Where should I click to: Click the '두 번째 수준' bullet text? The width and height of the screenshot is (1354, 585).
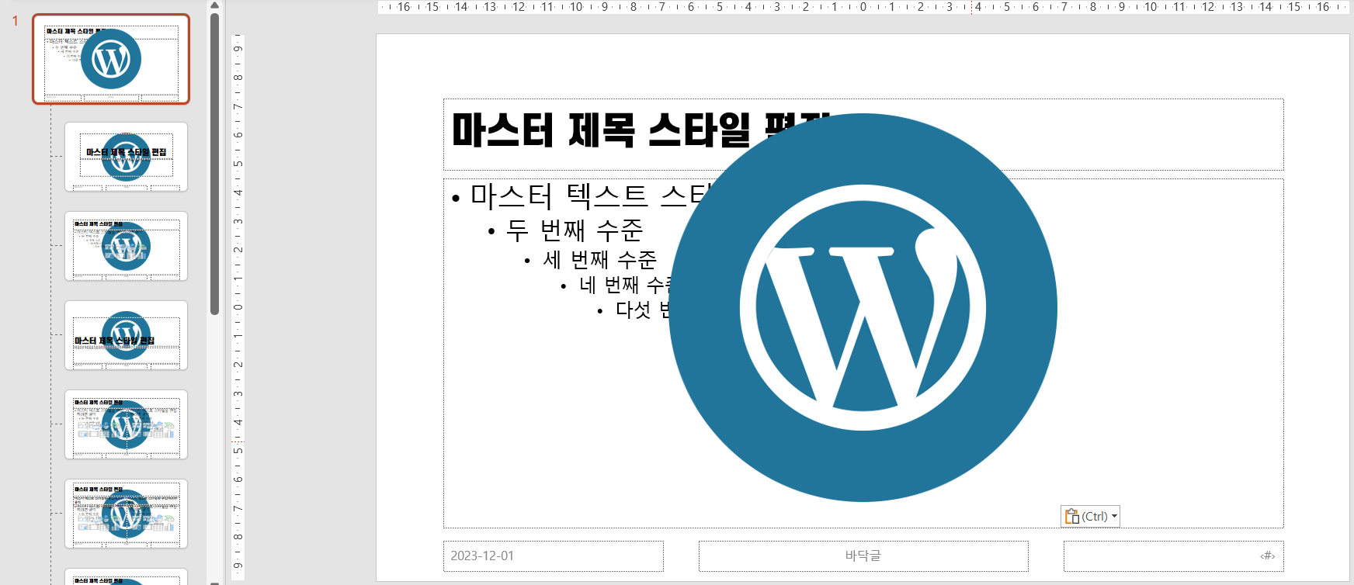[575, 230]
